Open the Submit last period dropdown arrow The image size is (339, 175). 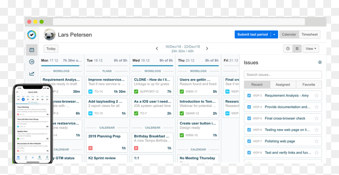(x=274, y=34)
